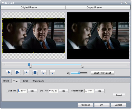Click the time display 00:24:16 / 01:57:24

pyautogui.click(x=103, y=73)
